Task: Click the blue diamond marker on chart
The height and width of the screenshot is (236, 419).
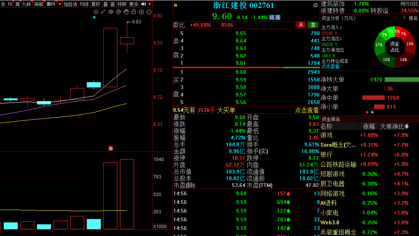Action: (94, 17)
